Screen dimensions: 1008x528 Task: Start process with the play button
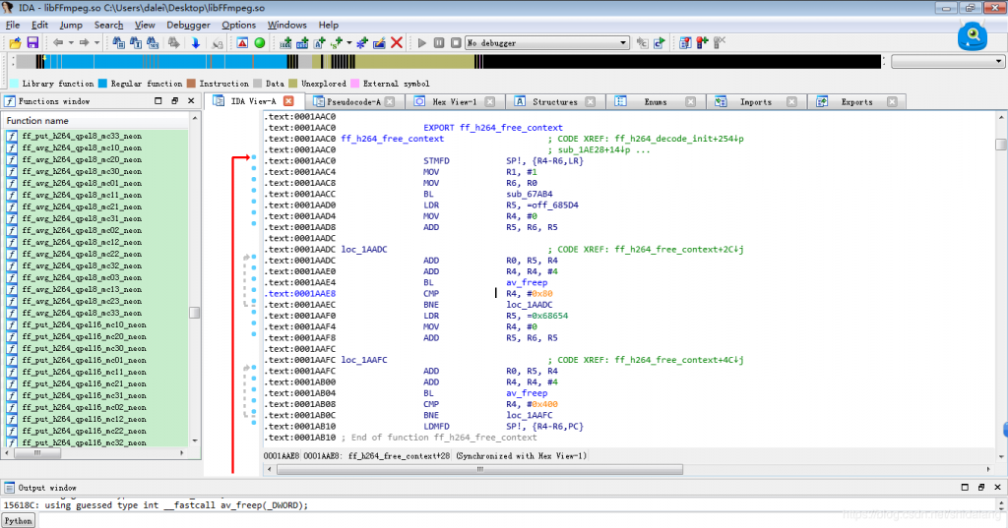[422, 43]
